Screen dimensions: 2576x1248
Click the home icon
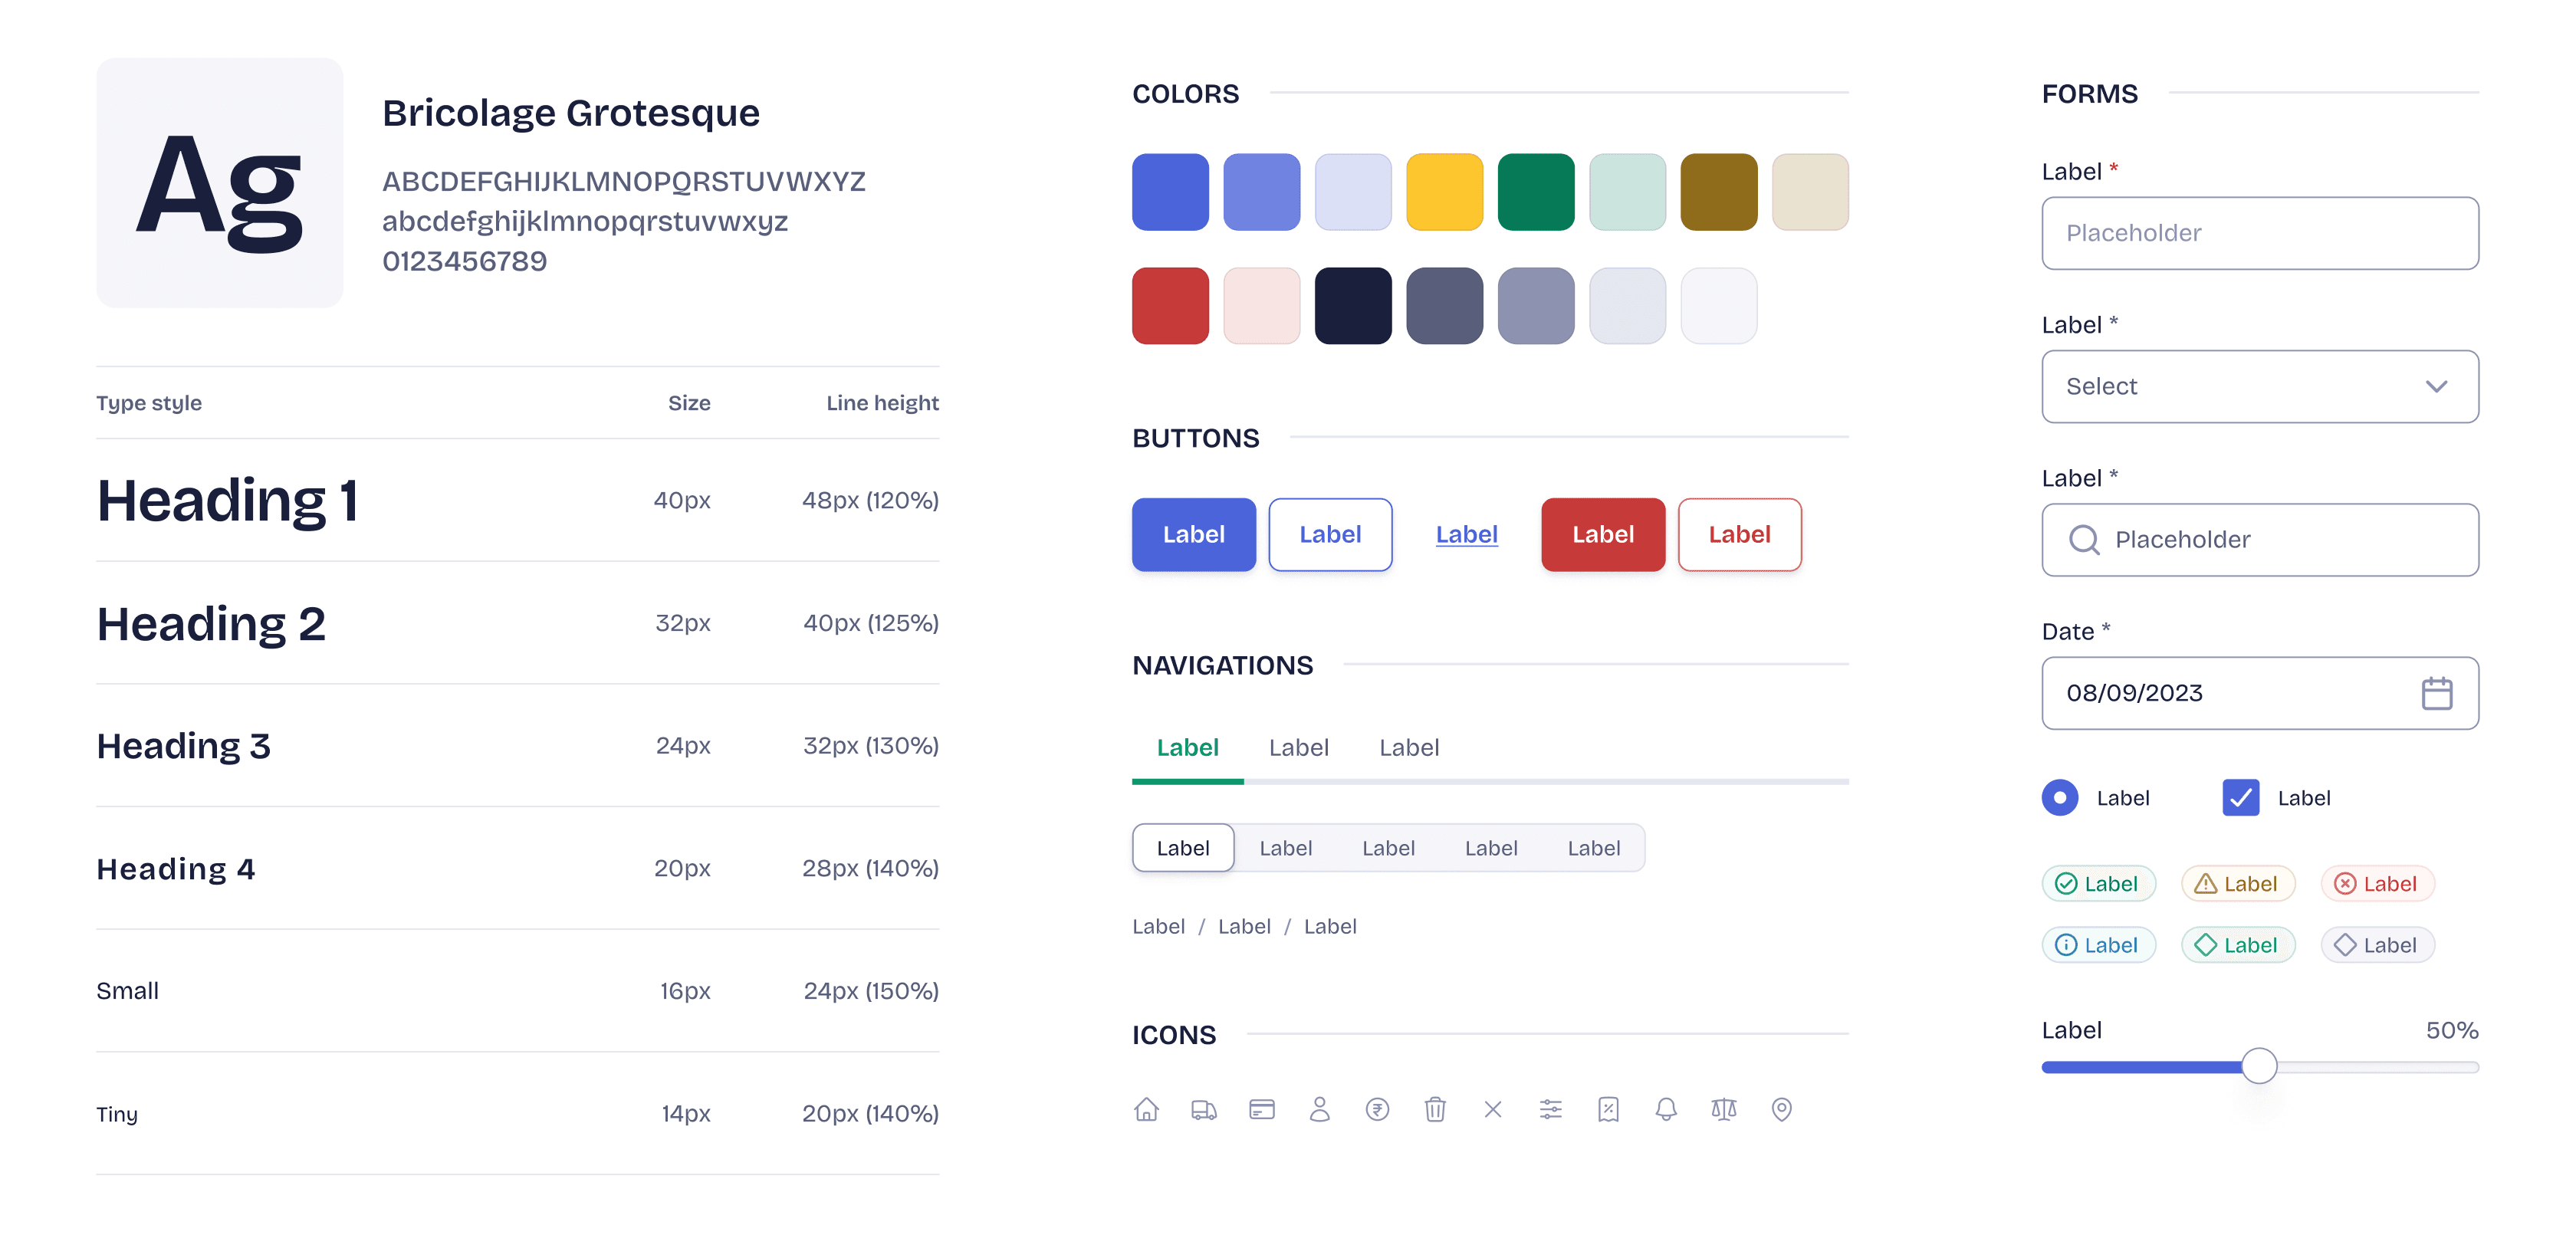tap(1146, 1109)
